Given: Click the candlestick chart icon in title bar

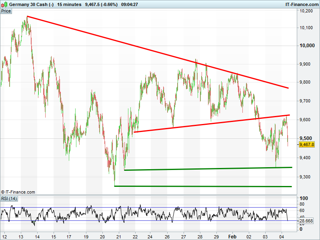Looking at the screenshot, I should click(4, 4).
